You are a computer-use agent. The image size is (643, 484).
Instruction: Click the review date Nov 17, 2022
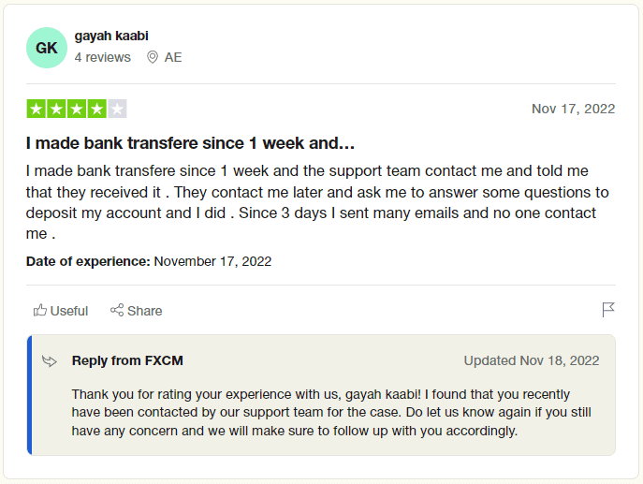click(573, 109)
